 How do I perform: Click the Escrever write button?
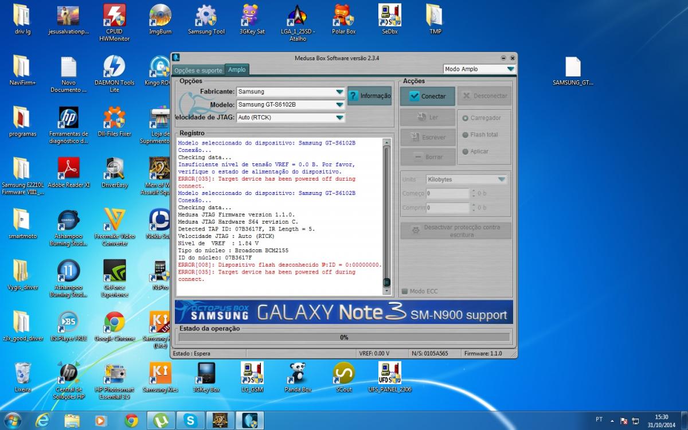[427, 138]
